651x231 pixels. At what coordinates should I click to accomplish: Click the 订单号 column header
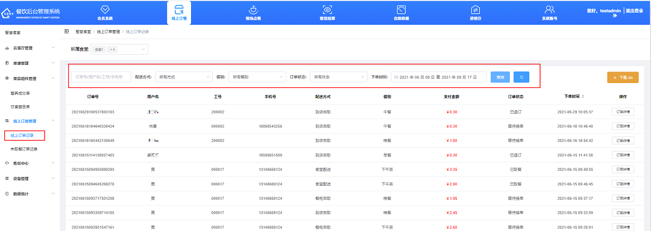click(x=93, y=96)
